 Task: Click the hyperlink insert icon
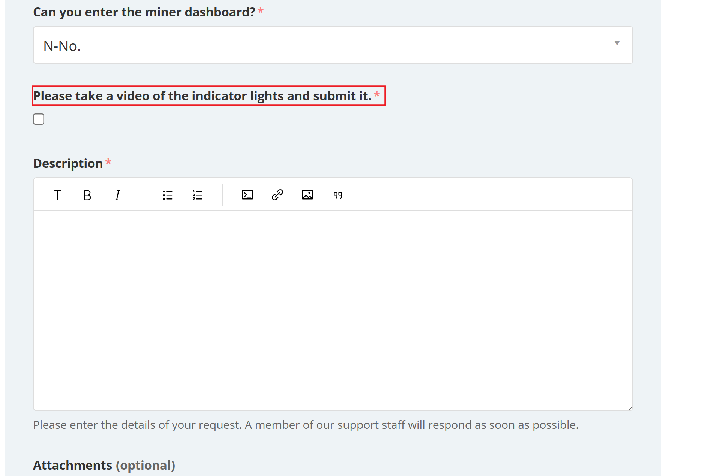[277, 194]
